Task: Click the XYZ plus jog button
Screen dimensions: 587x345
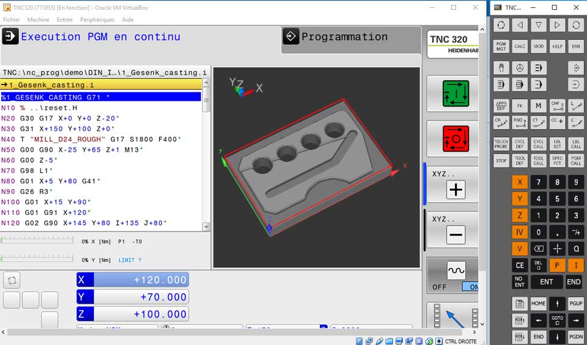Action: 456,190
